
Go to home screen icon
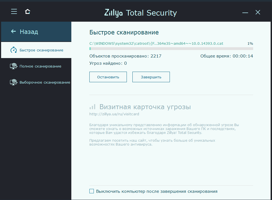click(27, 11)
